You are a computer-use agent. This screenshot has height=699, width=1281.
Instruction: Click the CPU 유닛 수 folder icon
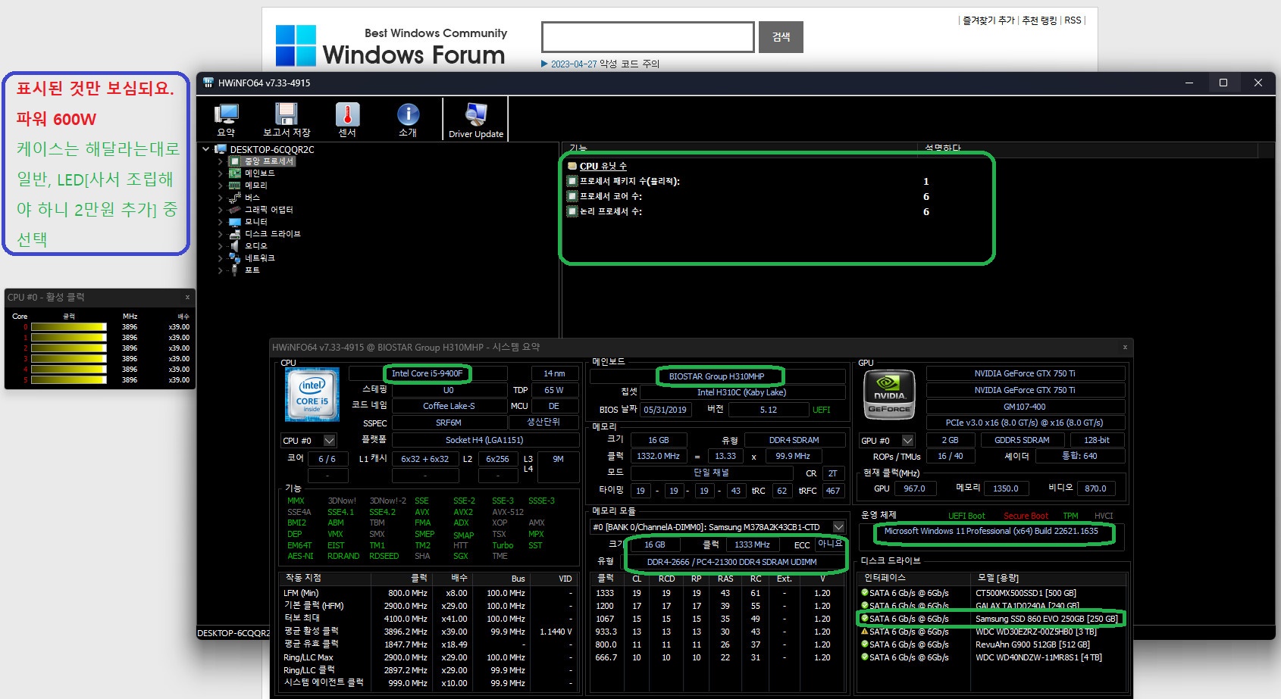(572, 166)
